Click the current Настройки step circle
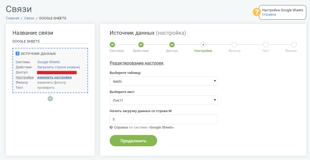Image resolution: width=310 pixels, height=160 pixels. click(203, 45)
